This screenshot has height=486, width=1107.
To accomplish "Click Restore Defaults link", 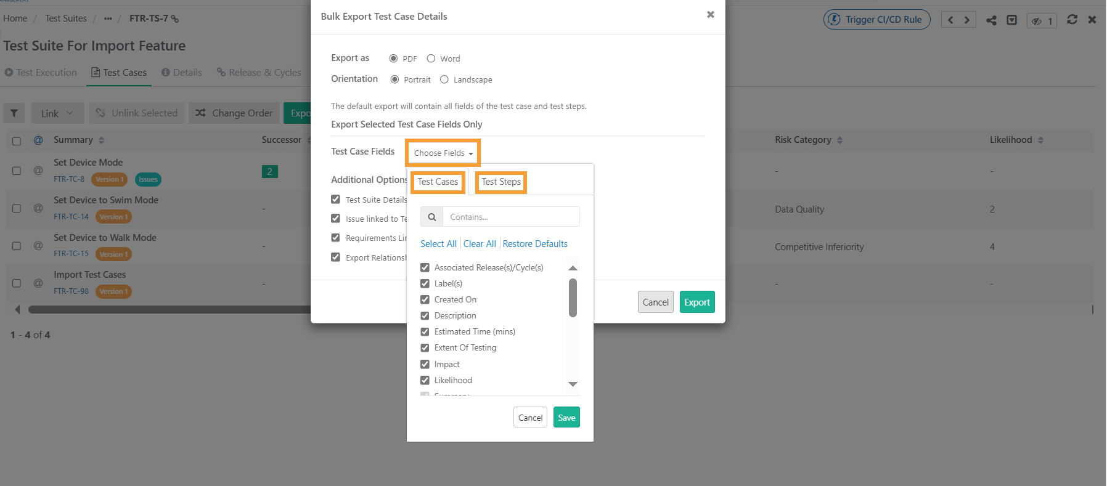I will pyautogui.click(x=535, y=244).
